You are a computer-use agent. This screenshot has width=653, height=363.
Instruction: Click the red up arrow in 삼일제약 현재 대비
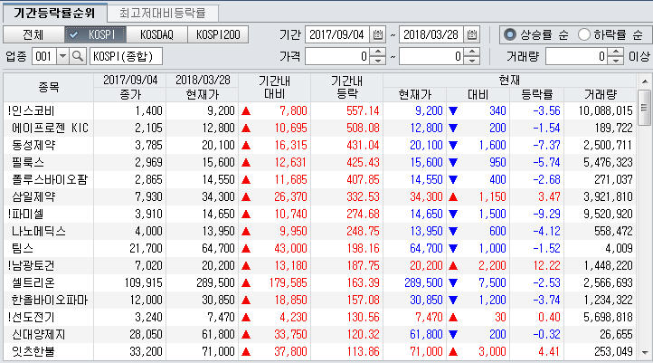(453, 196)
